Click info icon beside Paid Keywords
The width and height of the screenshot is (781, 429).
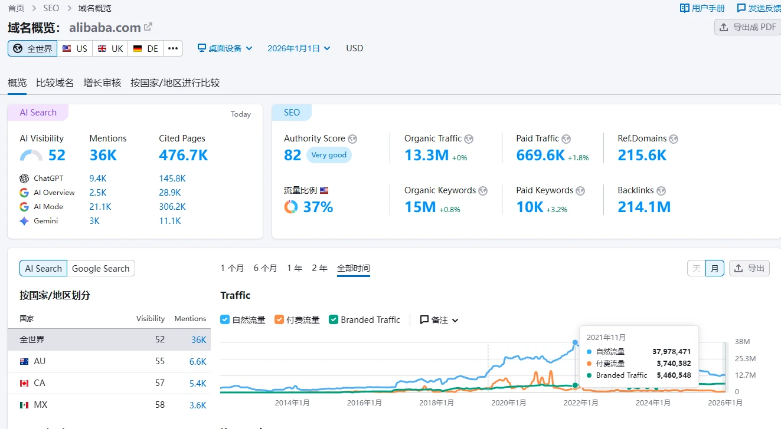pos(580,191)
